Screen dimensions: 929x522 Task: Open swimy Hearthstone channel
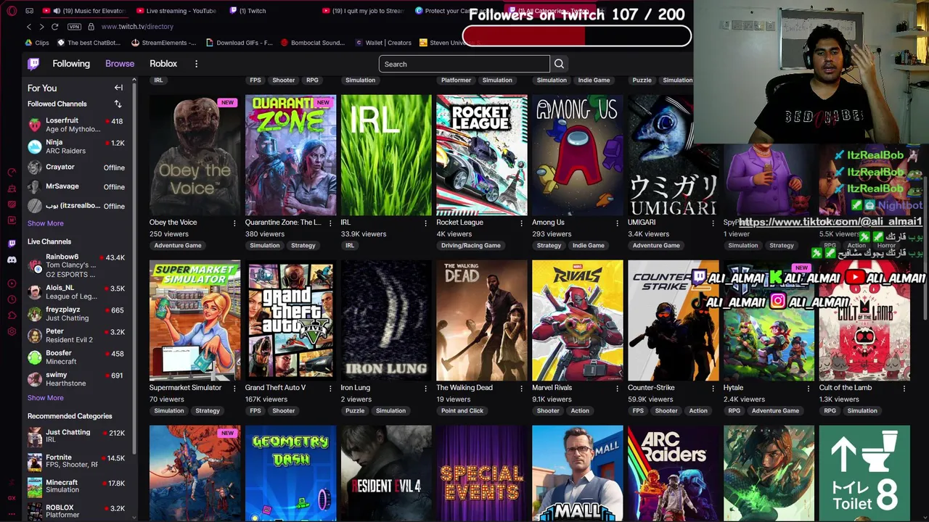point(78,379)
